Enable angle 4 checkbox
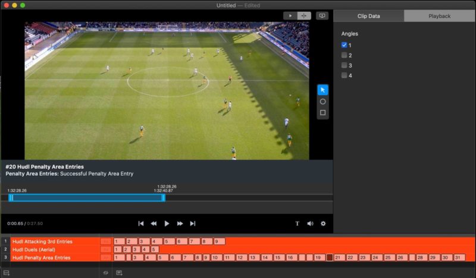 [x=344, y=75]
